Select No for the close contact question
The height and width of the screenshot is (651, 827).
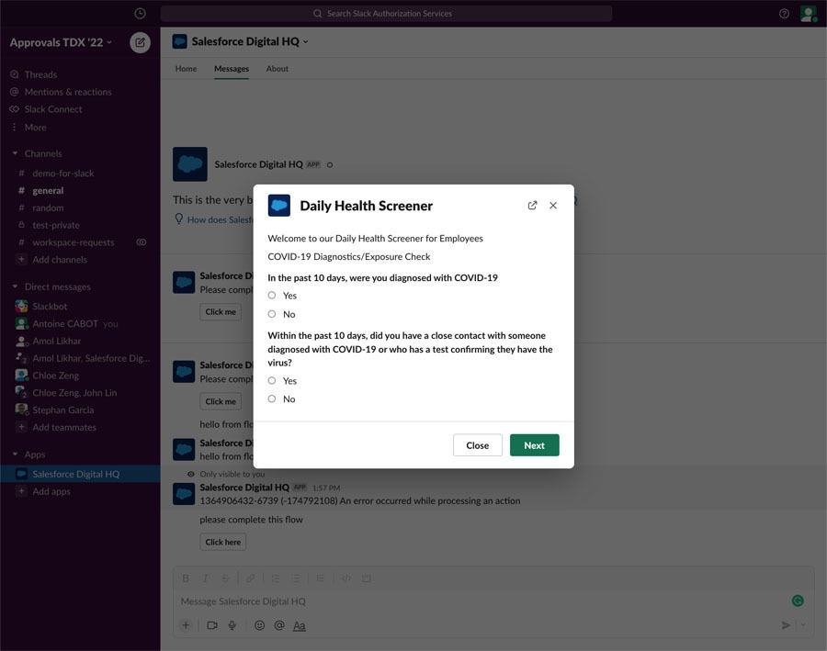[x=272, y=399]
